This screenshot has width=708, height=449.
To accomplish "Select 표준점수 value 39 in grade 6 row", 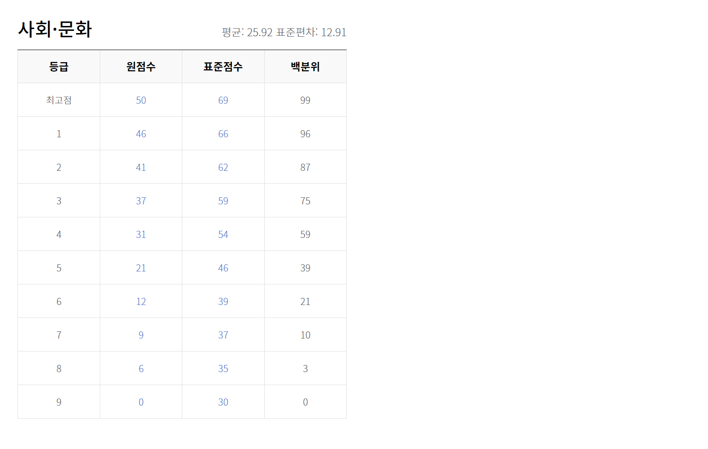I will coord(223,301).
